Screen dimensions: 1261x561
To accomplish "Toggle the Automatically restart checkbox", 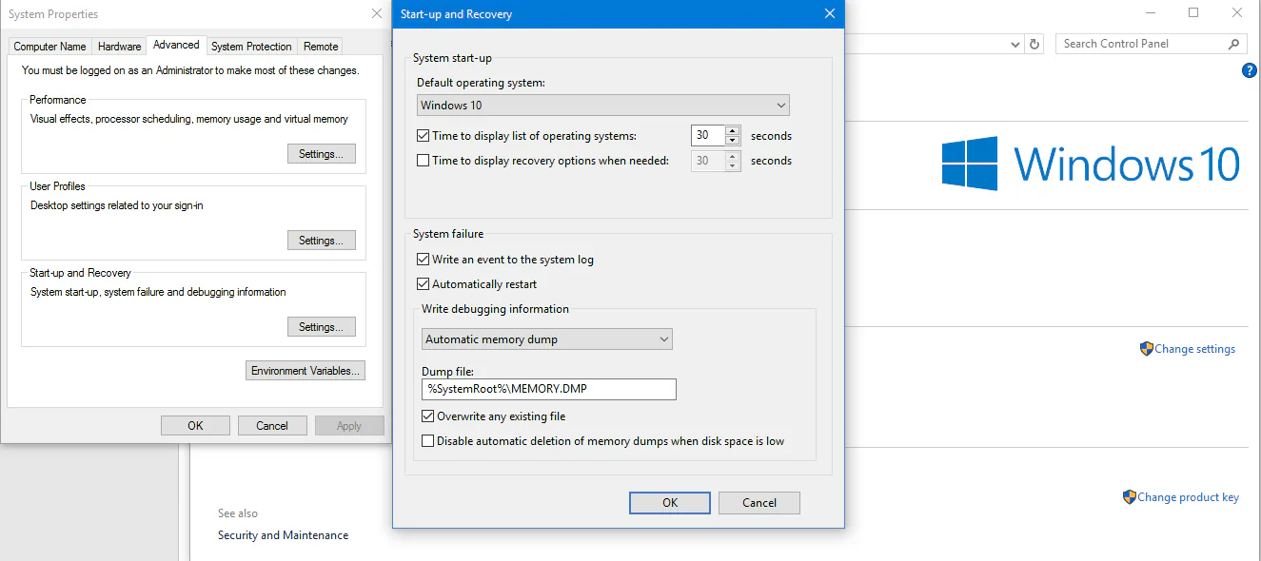I will 424,284.
